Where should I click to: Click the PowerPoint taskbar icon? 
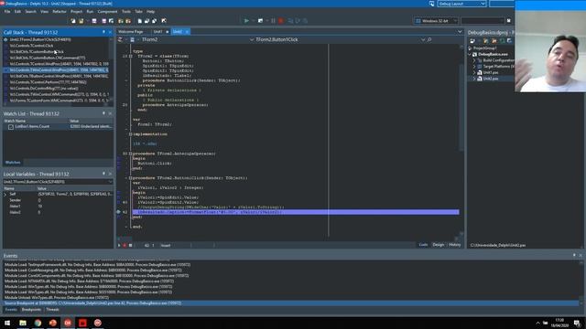(53, 323)
